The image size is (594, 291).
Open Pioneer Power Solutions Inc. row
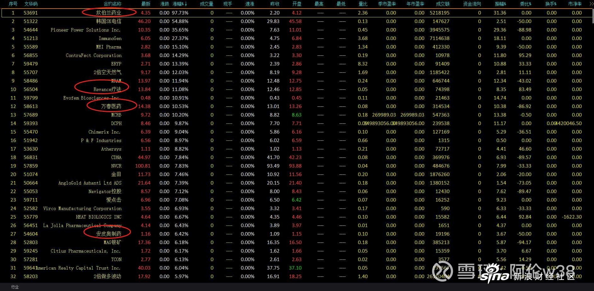297,30
